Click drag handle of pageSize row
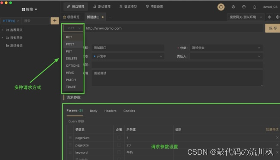The width and height of the screenshot is (280, 160). tap(70, 145)
